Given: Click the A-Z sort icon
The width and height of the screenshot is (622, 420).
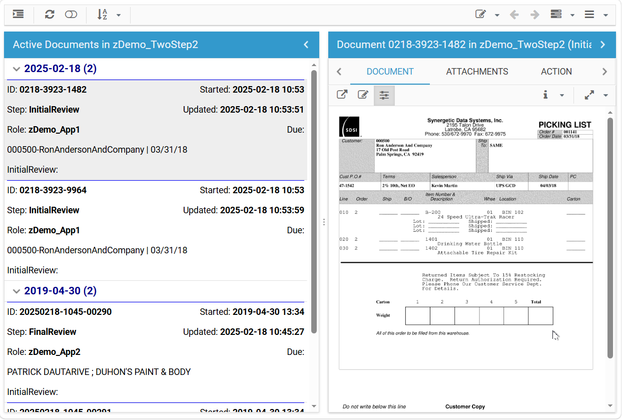Looking at the screenshot, I should [x=102, y=15].
